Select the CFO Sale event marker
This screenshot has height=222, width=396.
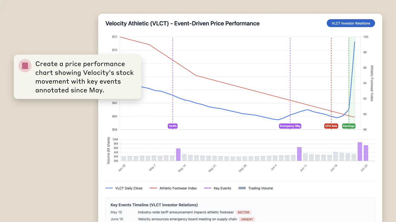tap(331, 126)
